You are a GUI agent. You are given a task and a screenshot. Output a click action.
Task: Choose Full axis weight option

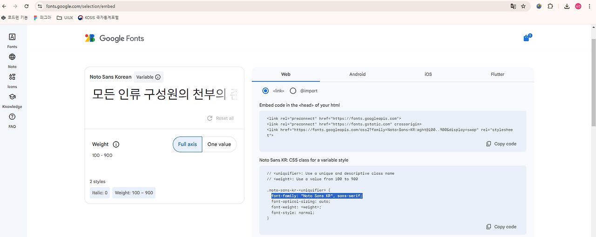(188, 144)
